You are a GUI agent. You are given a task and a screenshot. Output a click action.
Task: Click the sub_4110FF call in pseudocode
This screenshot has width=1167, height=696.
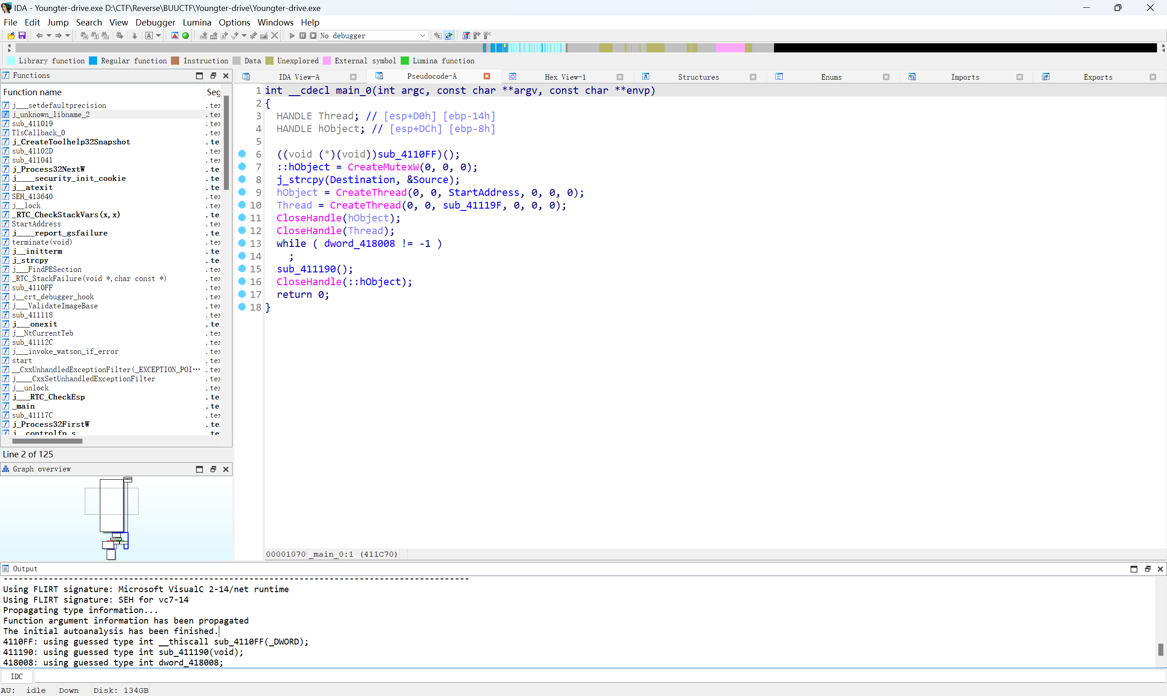(407, 154)
